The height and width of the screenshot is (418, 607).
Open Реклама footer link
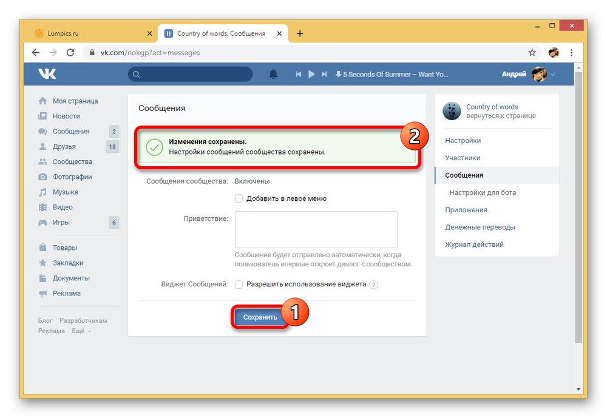[x=51, y=331]
